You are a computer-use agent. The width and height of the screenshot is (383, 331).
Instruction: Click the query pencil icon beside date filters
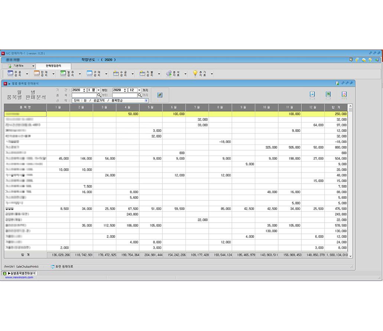(160, 95)
